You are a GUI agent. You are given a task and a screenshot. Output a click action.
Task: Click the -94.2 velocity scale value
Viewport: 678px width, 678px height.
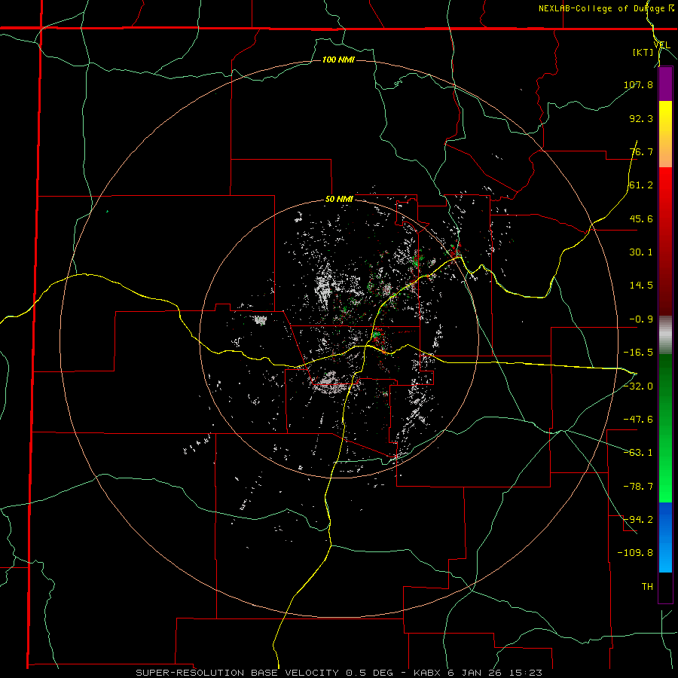(x=638, y=520)
